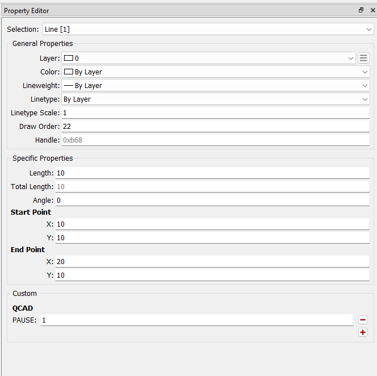Open the Lineweight dropdown
Viewport: 377px width, 376px height.
pos(215,85)
